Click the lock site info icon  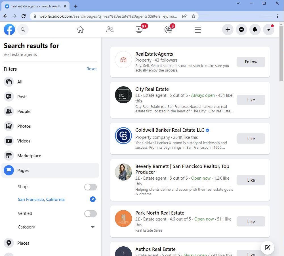point(35,16)
